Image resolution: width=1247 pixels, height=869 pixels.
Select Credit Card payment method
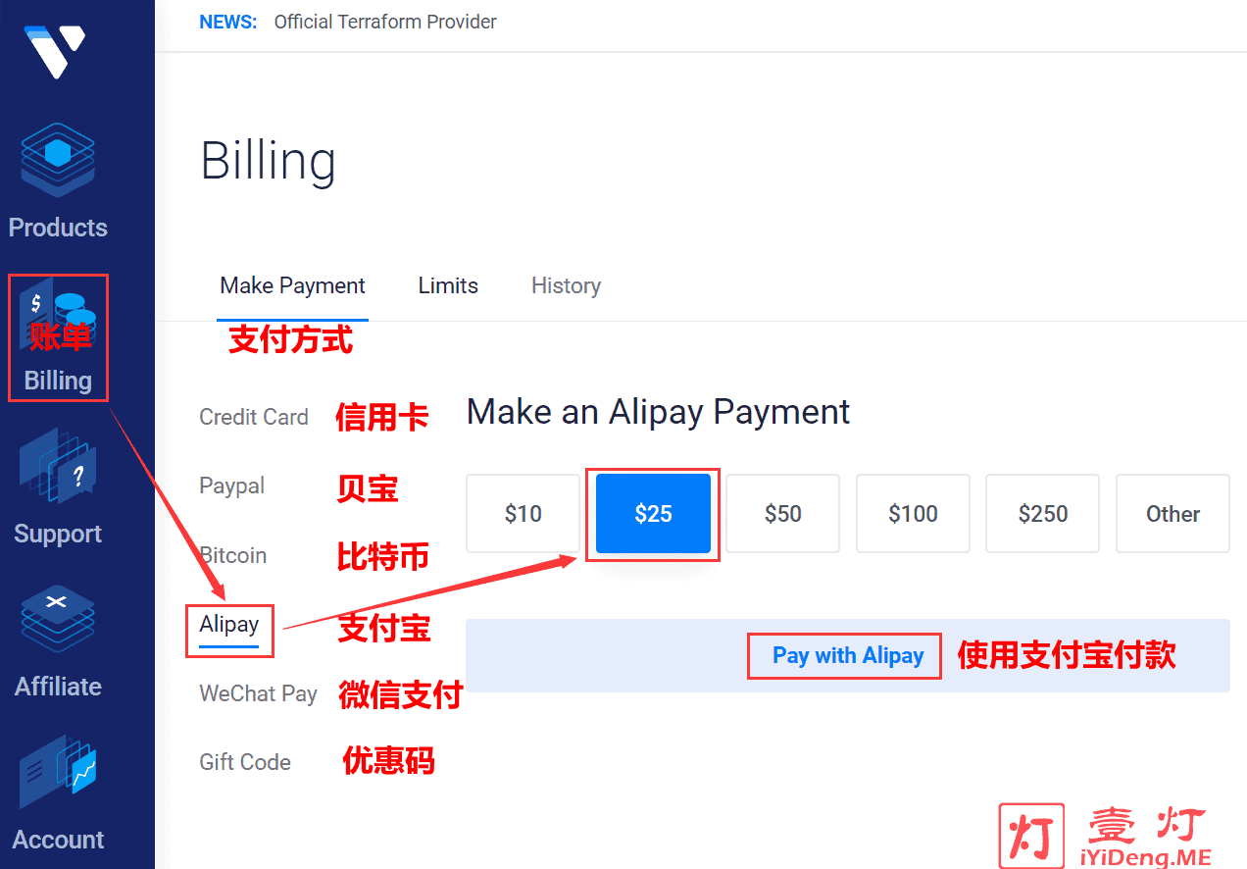[254, 417]
